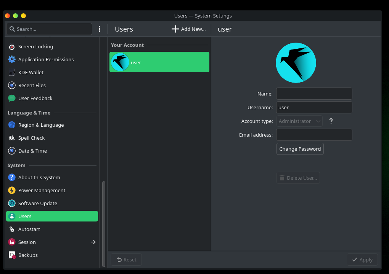Expand the Session submenu arrow

(x=93, y=242)
